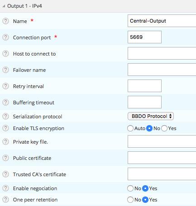
Task: Click help icon next to Failover name
Action: pos(5,70)
